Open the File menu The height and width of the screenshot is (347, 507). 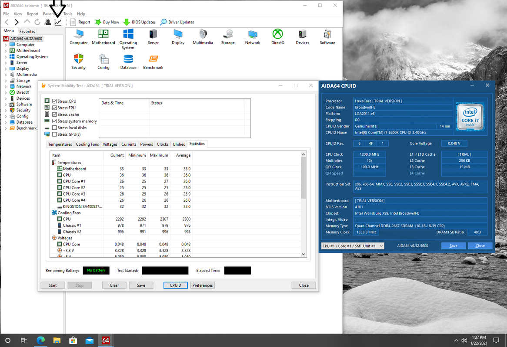6,14
